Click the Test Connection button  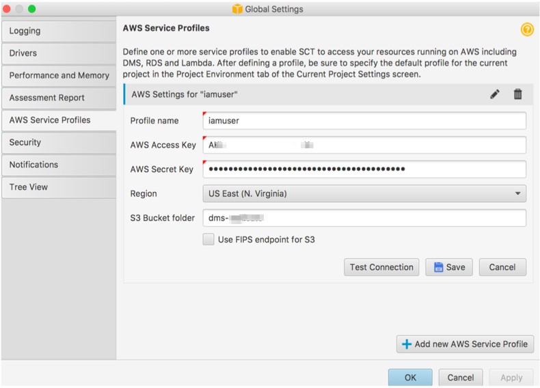(381, 267)
